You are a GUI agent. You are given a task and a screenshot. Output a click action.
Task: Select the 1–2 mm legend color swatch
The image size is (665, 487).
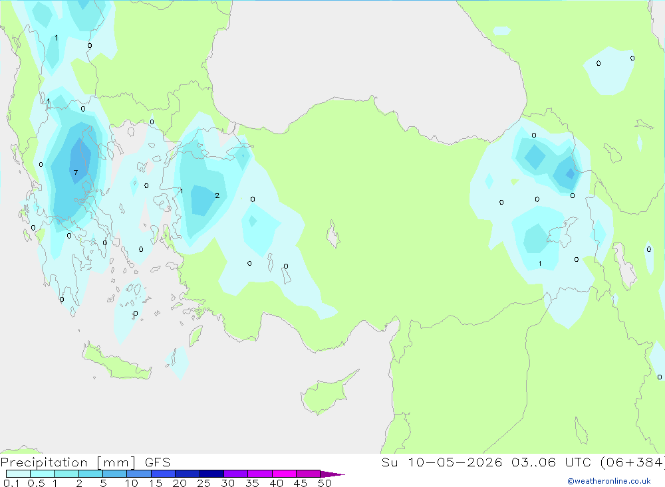point(66,474)
